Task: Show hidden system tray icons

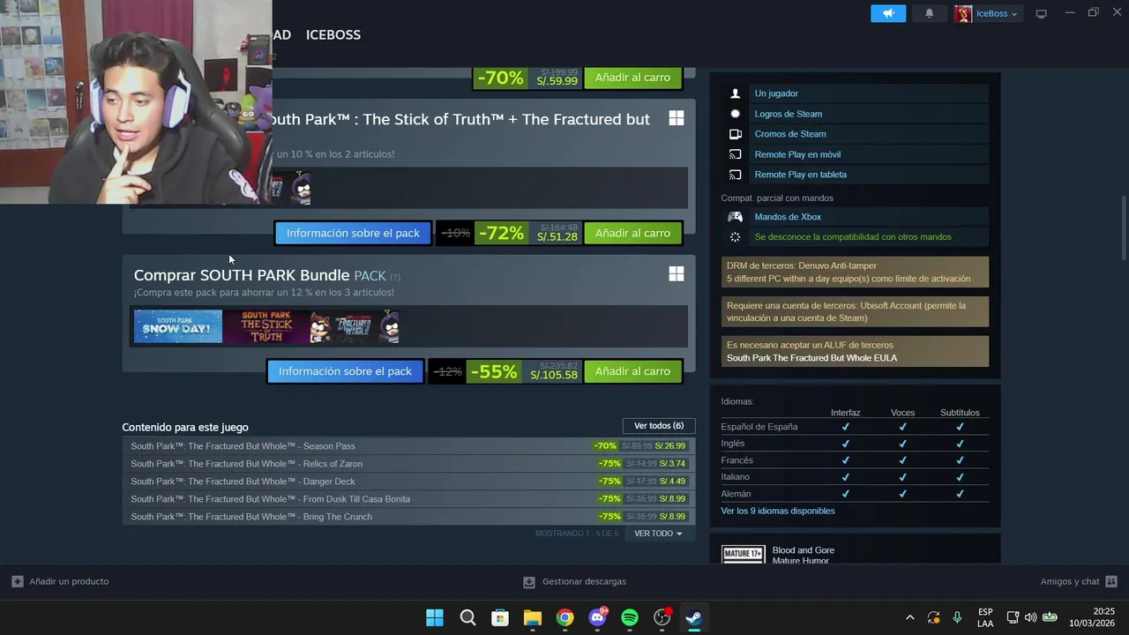Action: (x=910, y=617)
